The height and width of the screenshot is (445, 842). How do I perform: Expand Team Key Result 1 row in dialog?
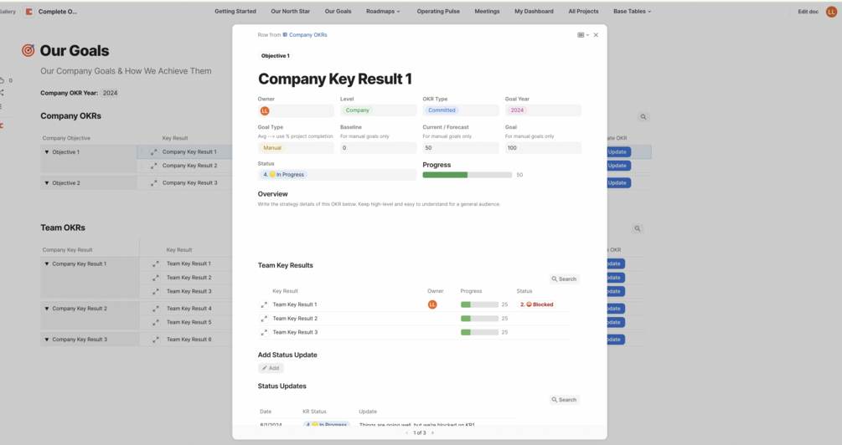264,304
